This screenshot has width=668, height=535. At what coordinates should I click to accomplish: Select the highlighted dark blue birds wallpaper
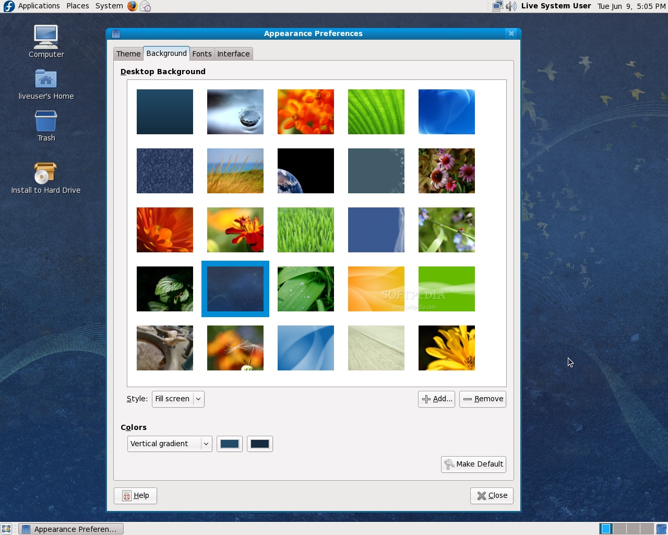click(x=235, y=289)
